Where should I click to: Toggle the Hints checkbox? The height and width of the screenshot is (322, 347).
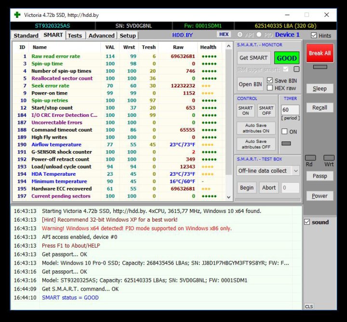point(314,35)
